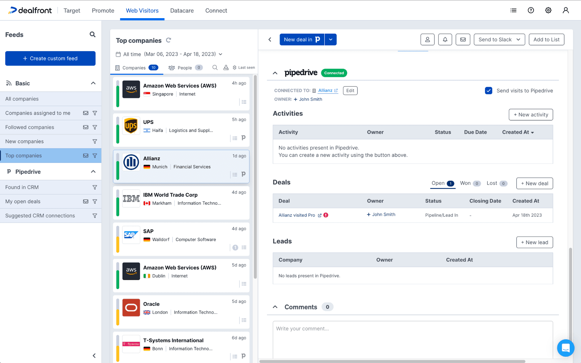
Task: Click list icon on Allianz card
Action: tap(235, 175)
